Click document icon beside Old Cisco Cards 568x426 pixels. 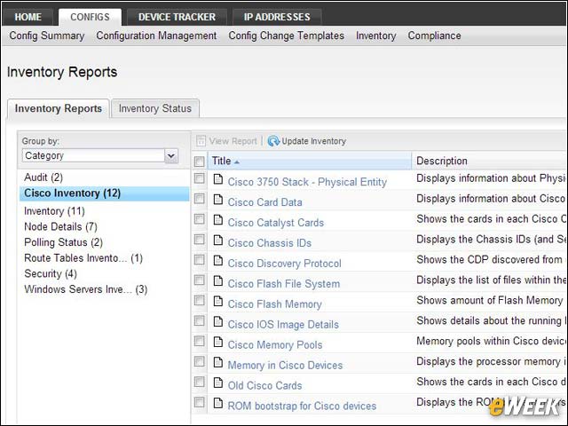[x=217, y=383]
